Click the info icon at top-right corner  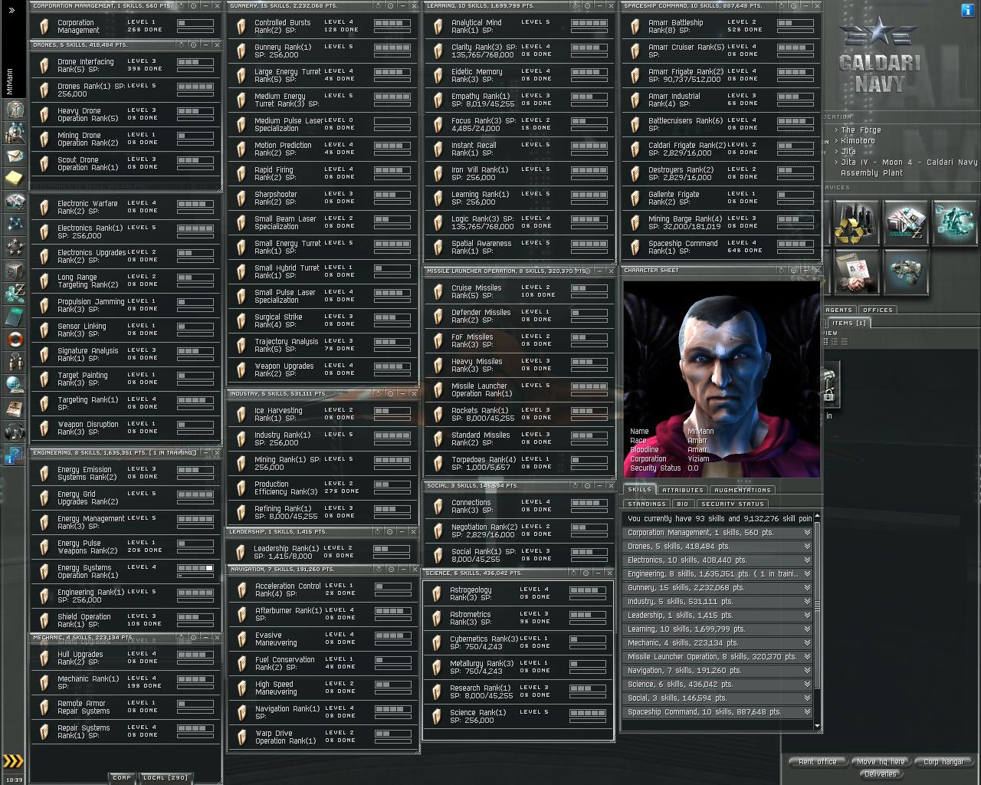969,10
